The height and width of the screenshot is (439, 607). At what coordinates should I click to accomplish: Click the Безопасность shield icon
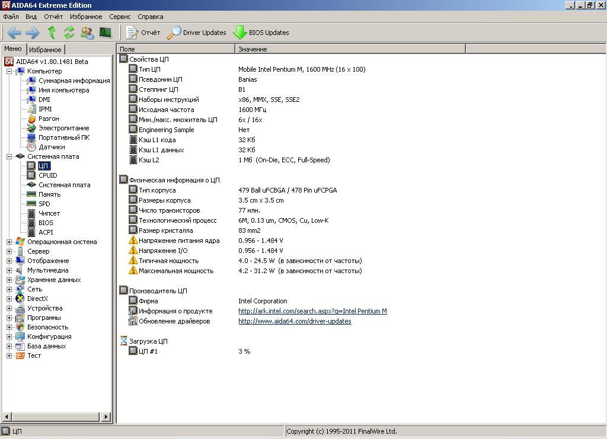[20, 327]
